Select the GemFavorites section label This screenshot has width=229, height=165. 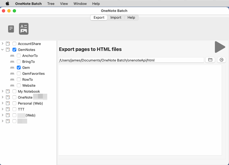33,73
